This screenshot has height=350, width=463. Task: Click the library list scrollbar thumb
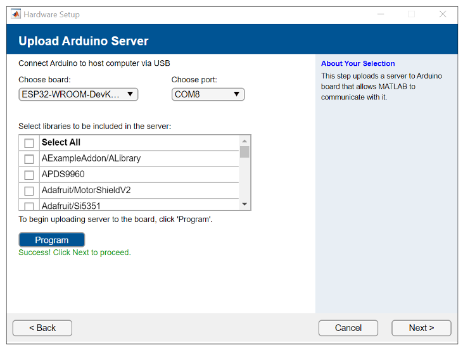(x=244, y=152)
